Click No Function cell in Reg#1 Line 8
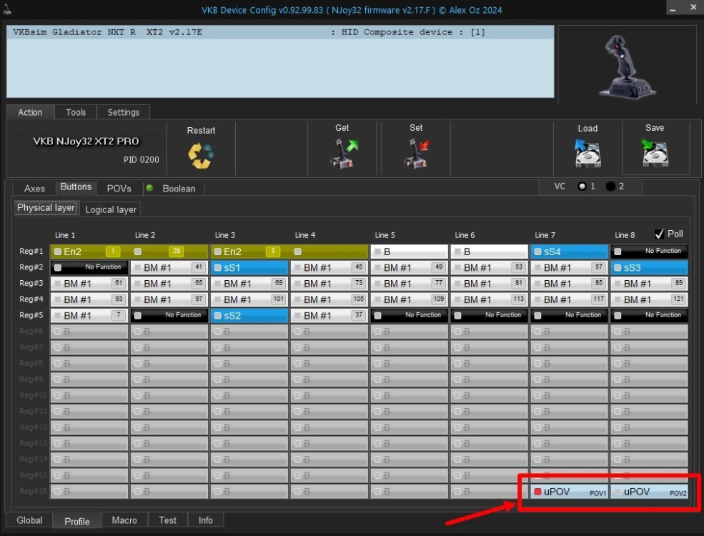The height and width of the screenshot is (536, 704). 649,252
